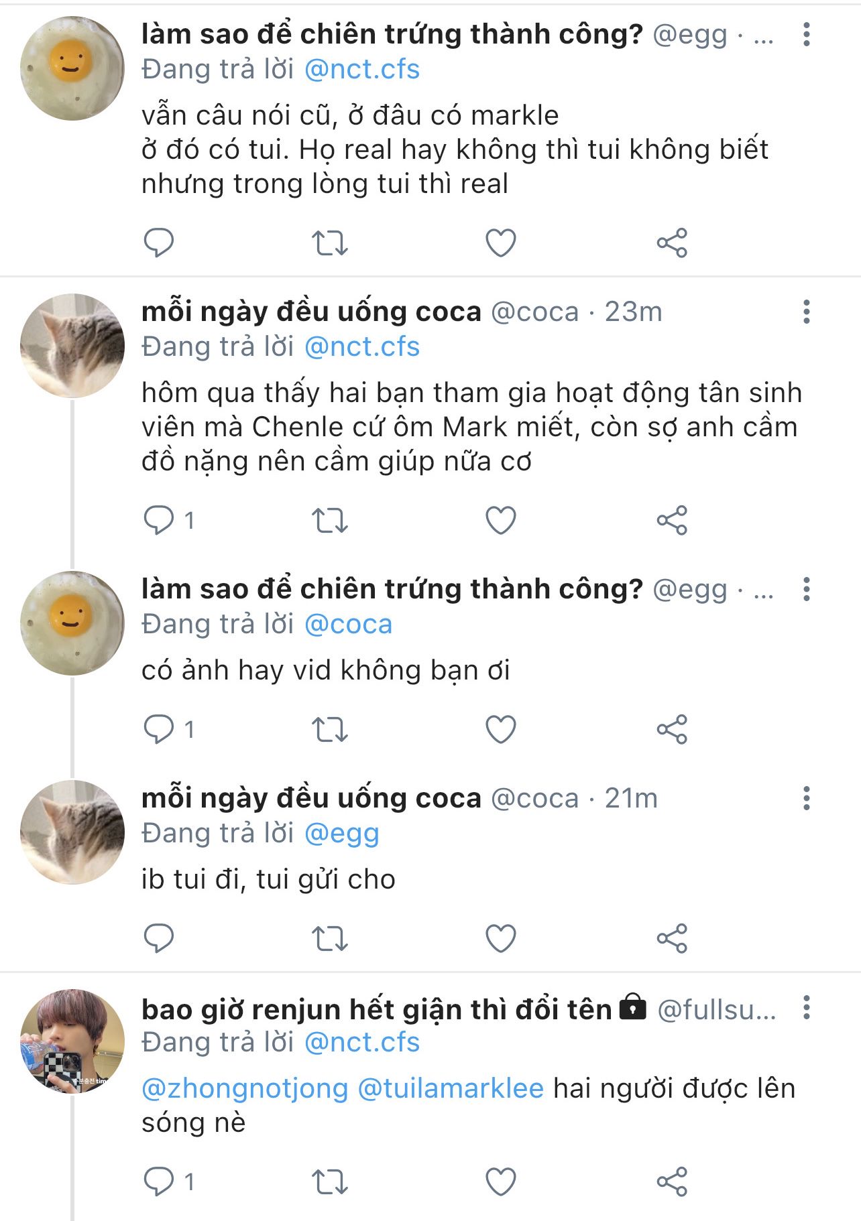Like the tweet mentioning @zhongnotjong

click(500, 1181)
